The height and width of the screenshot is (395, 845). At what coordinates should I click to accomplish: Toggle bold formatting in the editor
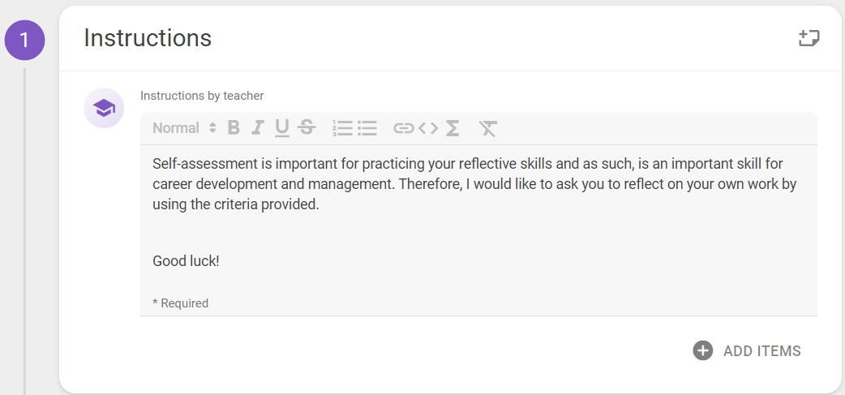[x=234, y=127]
